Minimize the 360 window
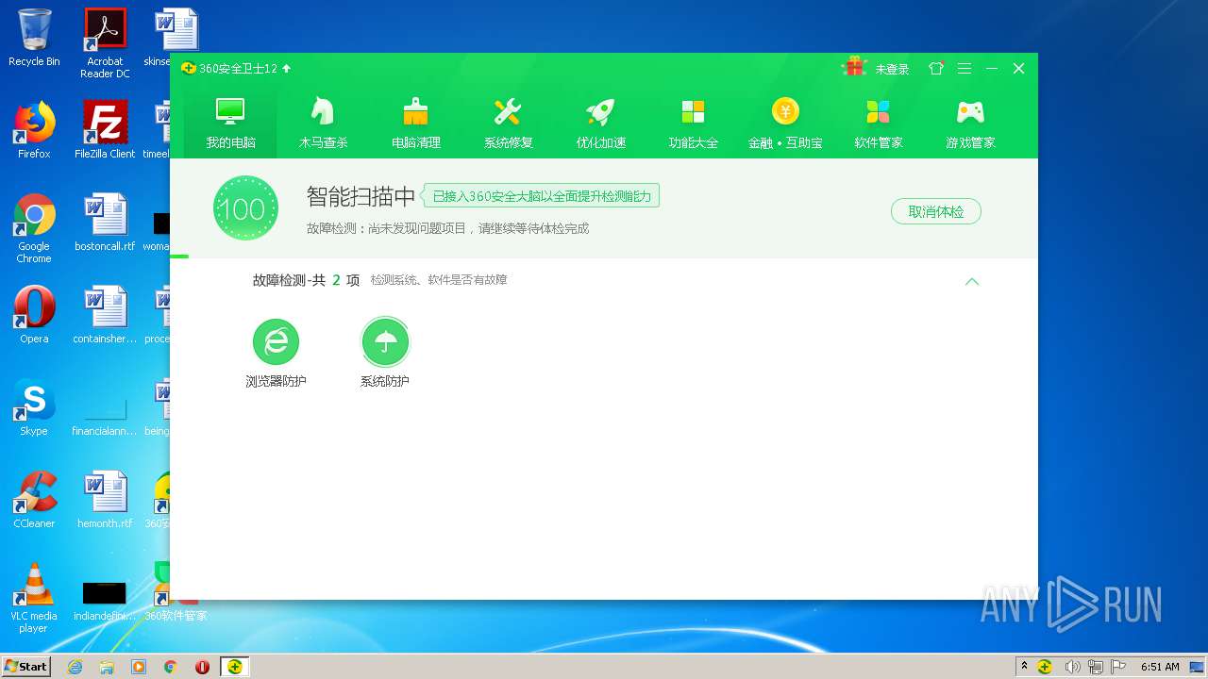The height and width of the screenshot is (679, 1208). [992, 68]
